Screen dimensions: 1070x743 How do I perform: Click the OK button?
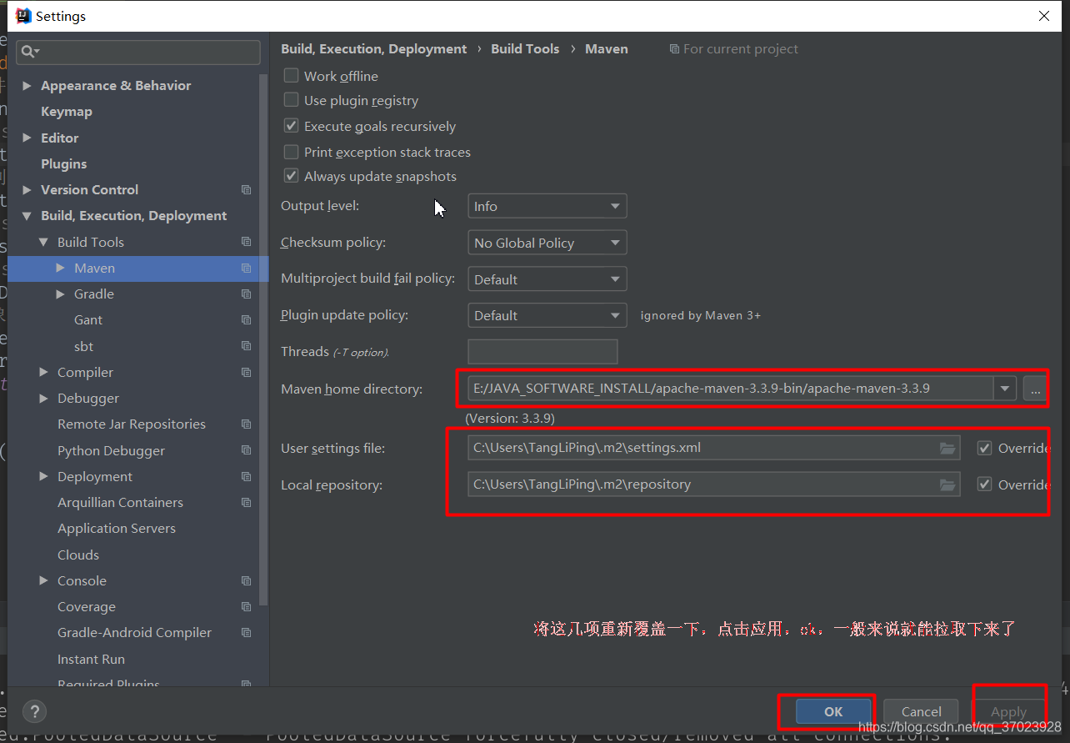click(x=833, y=711)
